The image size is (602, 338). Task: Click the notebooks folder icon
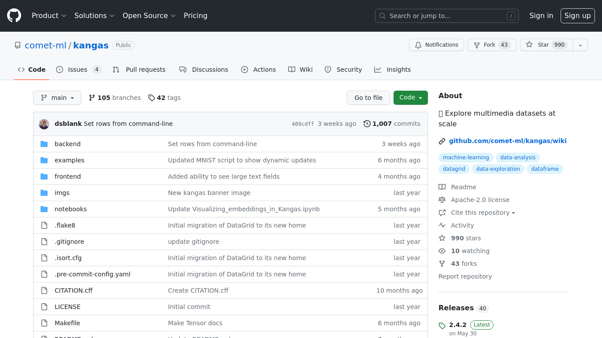[x=44, y=209]
